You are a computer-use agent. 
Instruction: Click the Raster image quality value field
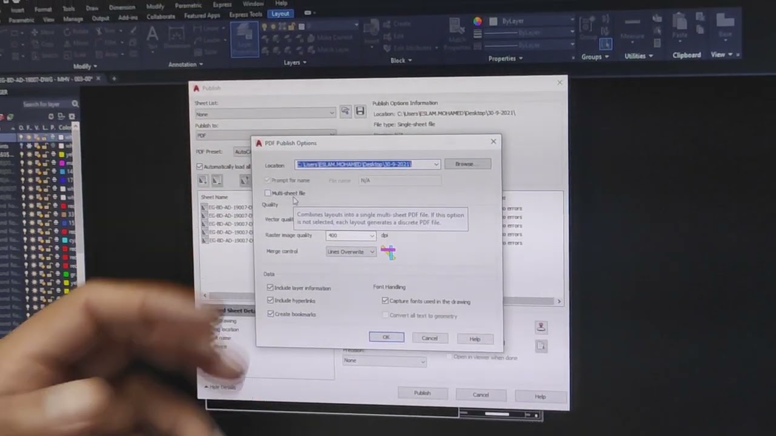(347, 236)
